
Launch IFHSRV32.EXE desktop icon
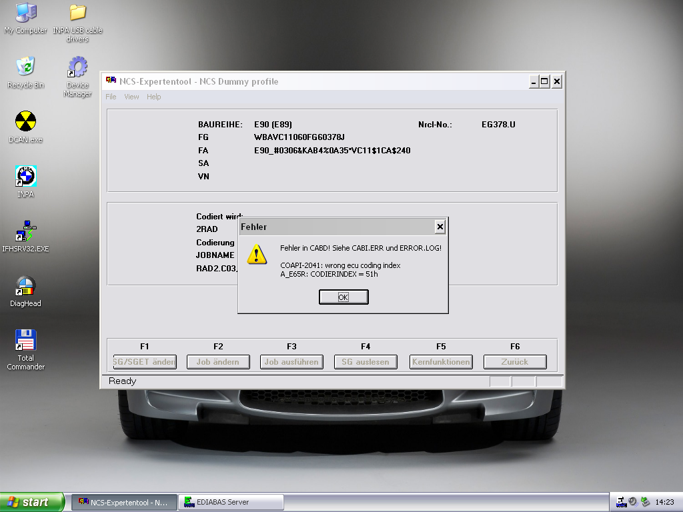pos(25,231)
